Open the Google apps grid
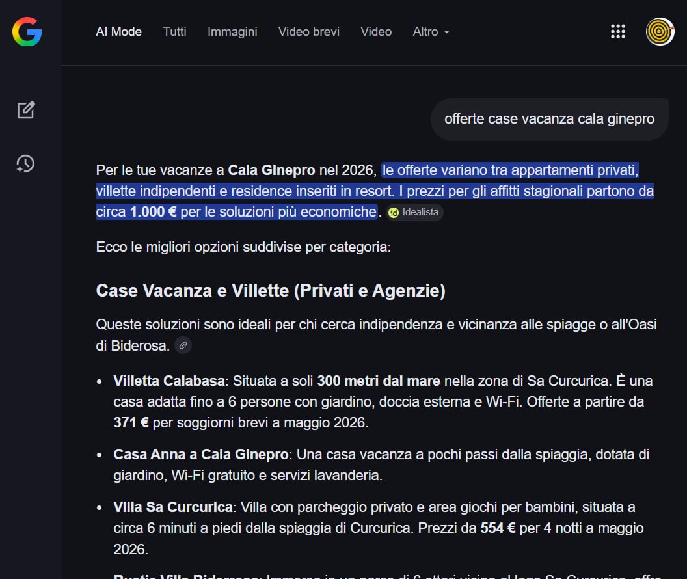The height and width of the screenshot is (579, 687). pyautogui.click(x=617, y=32)
